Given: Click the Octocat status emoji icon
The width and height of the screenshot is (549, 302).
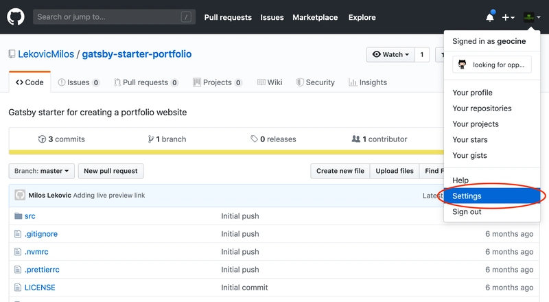Looking at the screenshot, I should click(462, 65).
